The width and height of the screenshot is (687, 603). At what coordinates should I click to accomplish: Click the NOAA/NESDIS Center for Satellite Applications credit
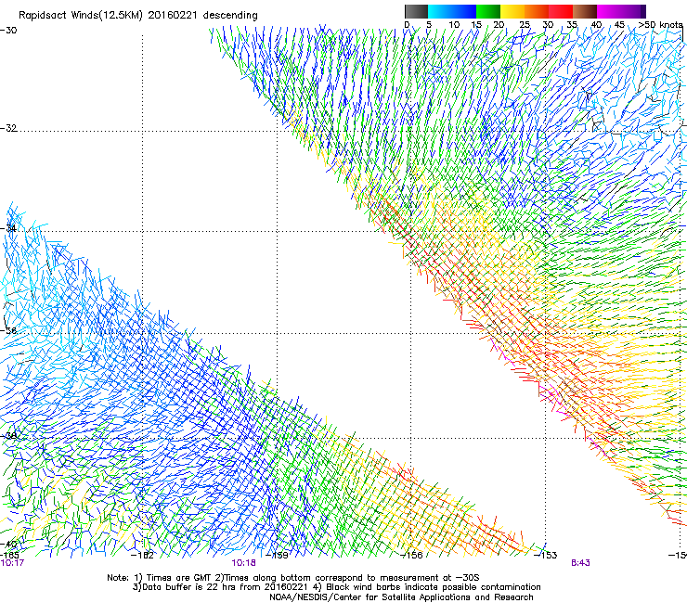401,597
